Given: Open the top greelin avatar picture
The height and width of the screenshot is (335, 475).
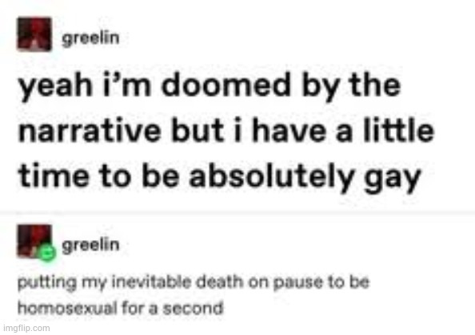Looking at the screenshot, I should coord(34,35).
